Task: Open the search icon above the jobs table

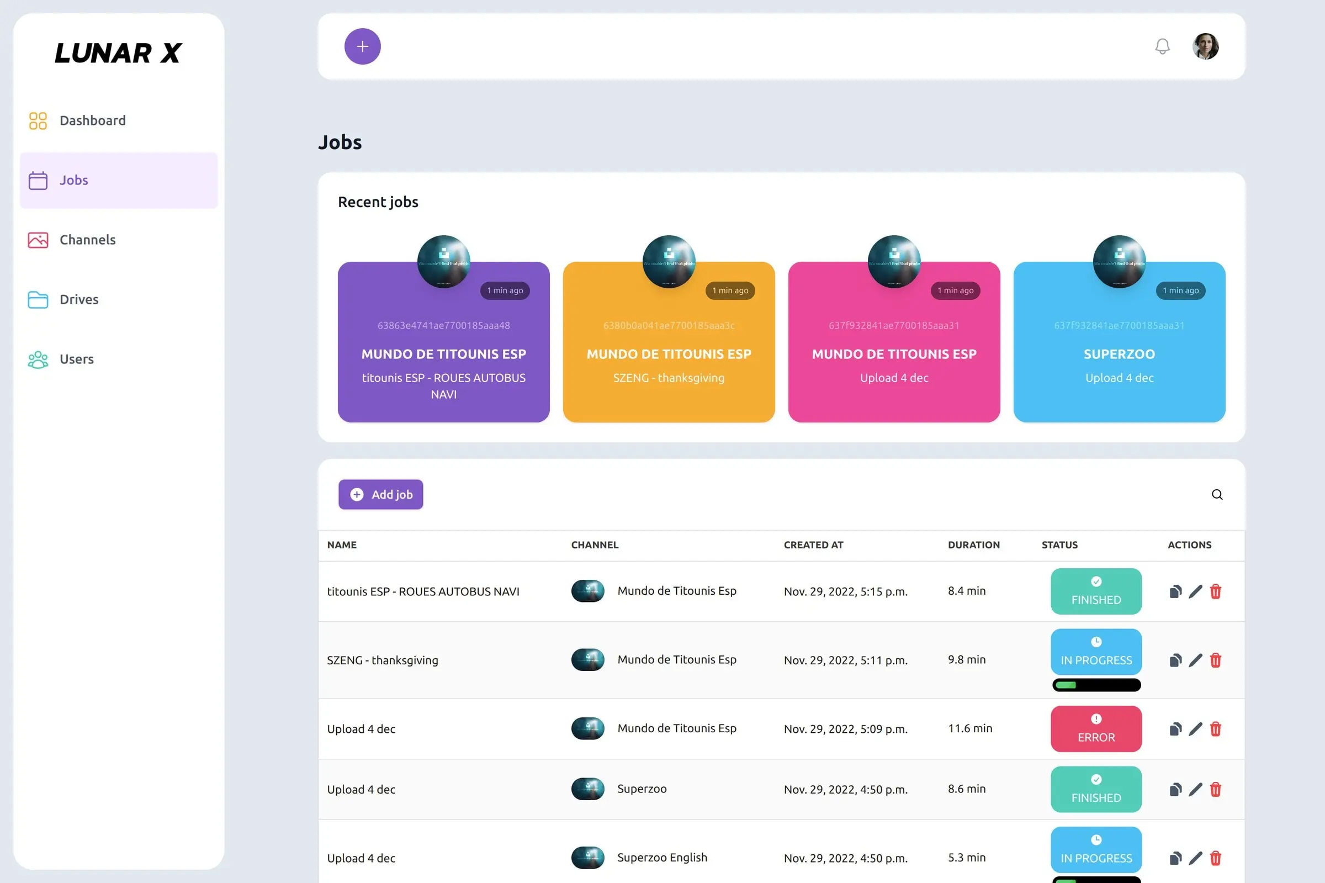Action: (1217, 494)
